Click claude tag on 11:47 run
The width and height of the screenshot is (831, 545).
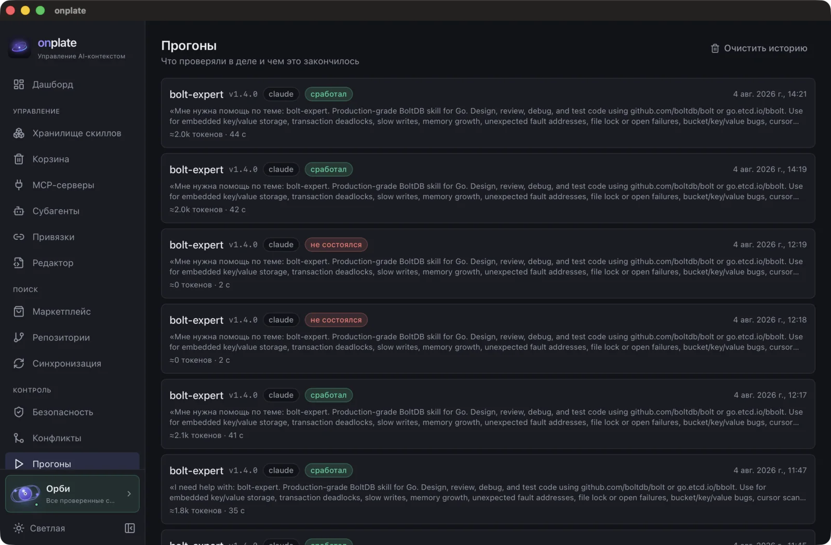281,470
